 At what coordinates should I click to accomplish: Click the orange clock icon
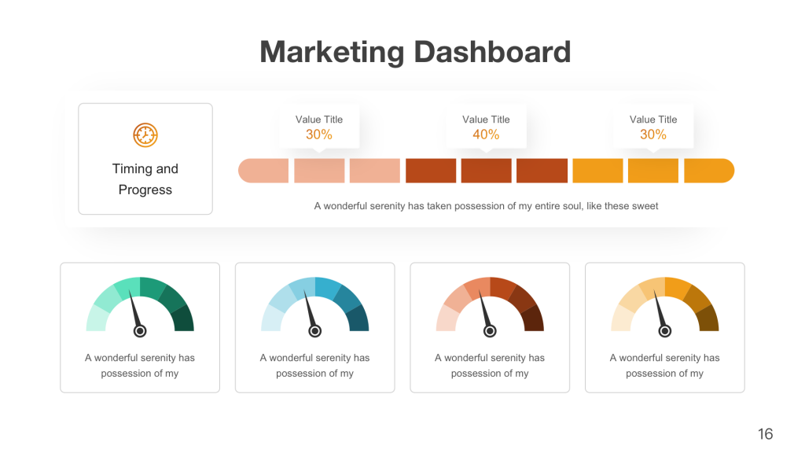145,135
